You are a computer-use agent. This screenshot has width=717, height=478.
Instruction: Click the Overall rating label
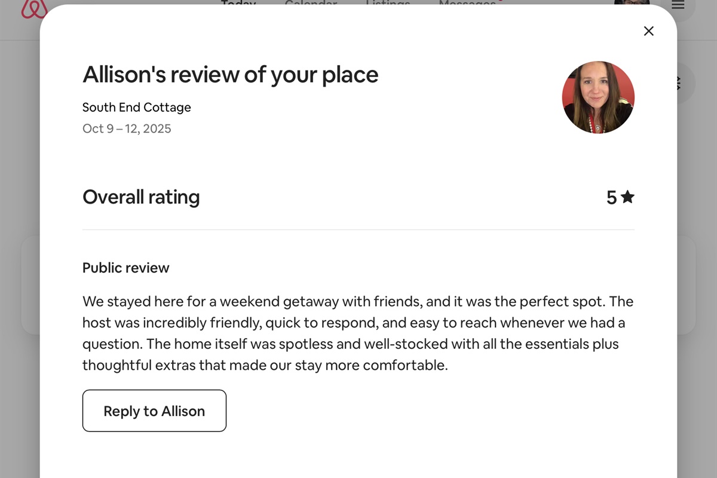tap(141, 197)
